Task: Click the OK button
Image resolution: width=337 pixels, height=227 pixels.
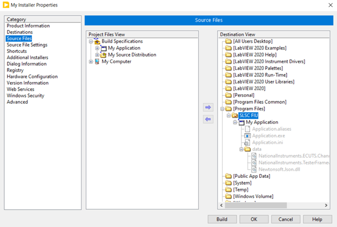Action: point(254,219)
